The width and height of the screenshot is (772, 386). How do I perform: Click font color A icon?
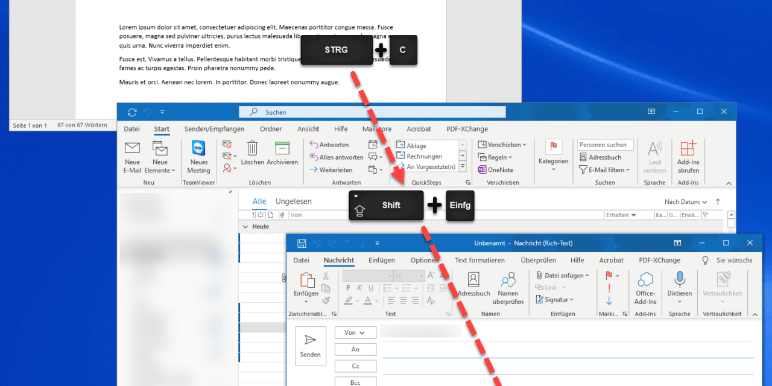coord(367,300)
